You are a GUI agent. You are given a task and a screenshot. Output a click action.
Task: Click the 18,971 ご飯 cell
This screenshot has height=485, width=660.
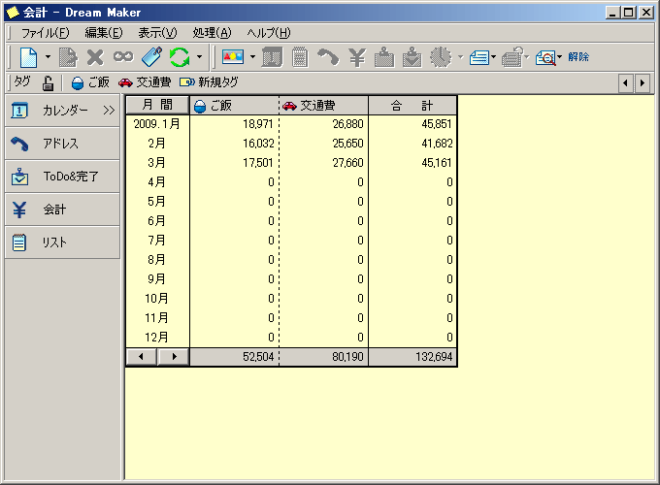point(235,124)
